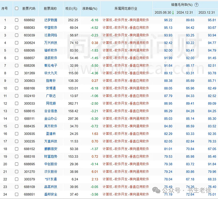Open stock link 同花顺
This screenshot has width=218, height=199.
coord(51,104)
